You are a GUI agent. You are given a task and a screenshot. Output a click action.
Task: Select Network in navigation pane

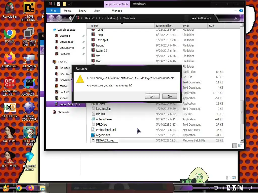63,112
